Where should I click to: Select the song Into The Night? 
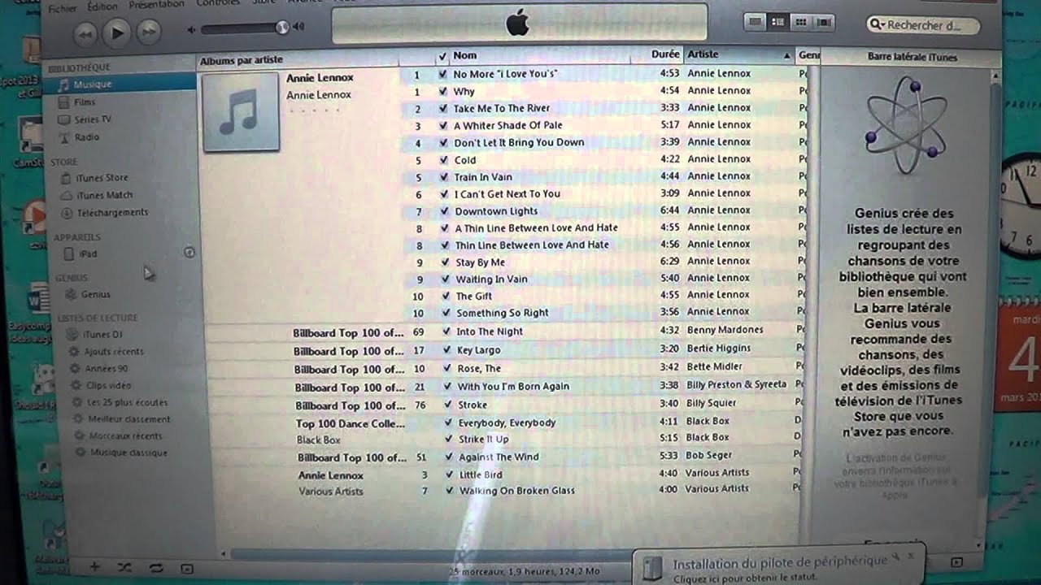(489, 331)
